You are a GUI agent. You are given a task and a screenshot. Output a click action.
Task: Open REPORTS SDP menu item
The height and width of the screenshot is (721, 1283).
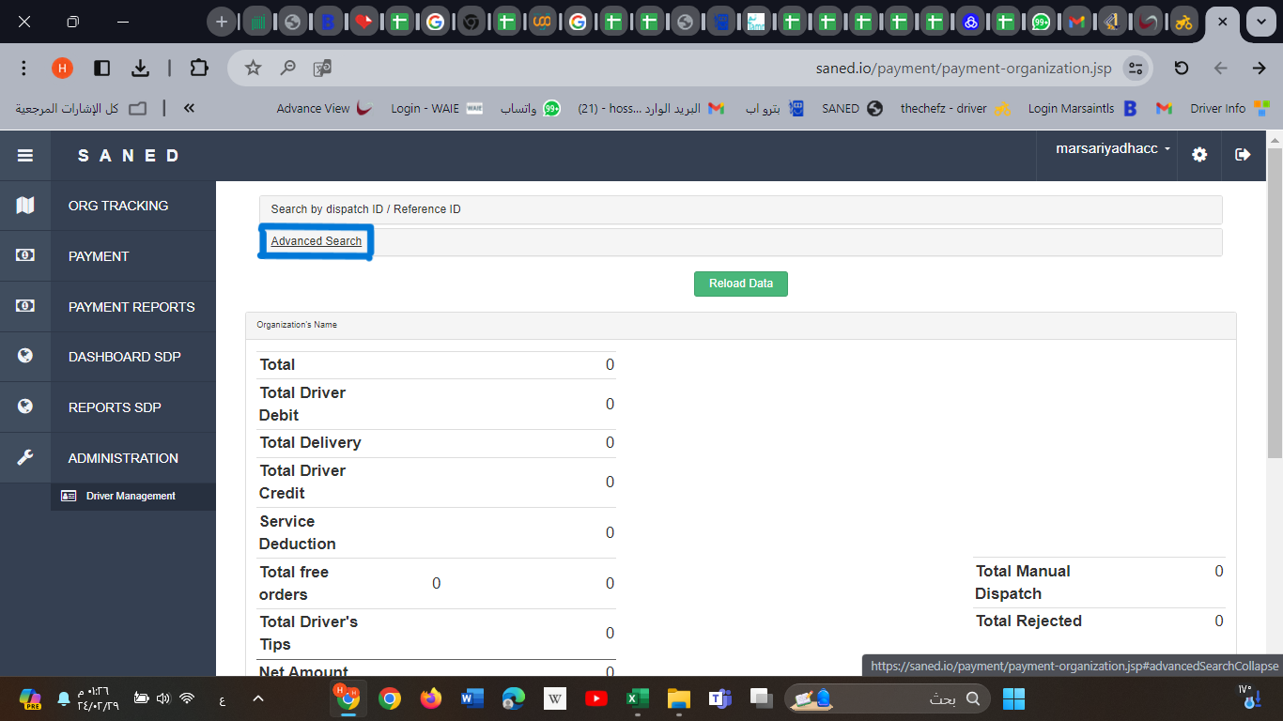click(x=115, y=407)
